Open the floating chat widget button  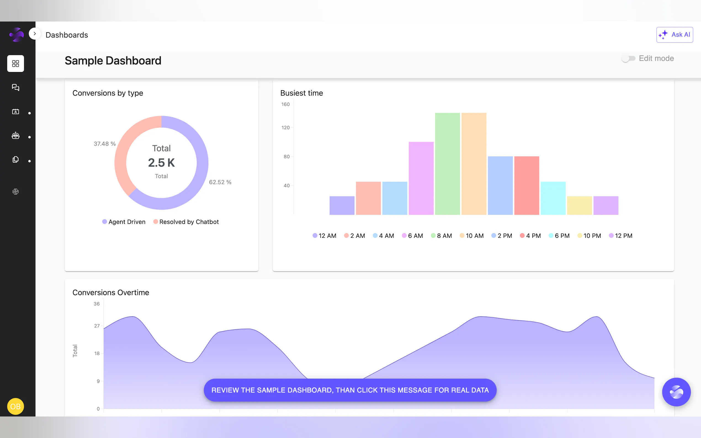tap(676, 392)
